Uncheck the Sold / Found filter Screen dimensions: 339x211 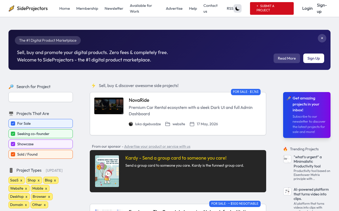(x=13, y=154)
